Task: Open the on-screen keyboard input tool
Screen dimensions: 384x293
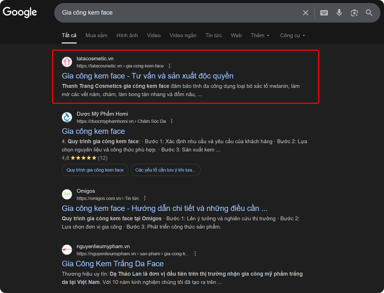Action: coord(324,13)
